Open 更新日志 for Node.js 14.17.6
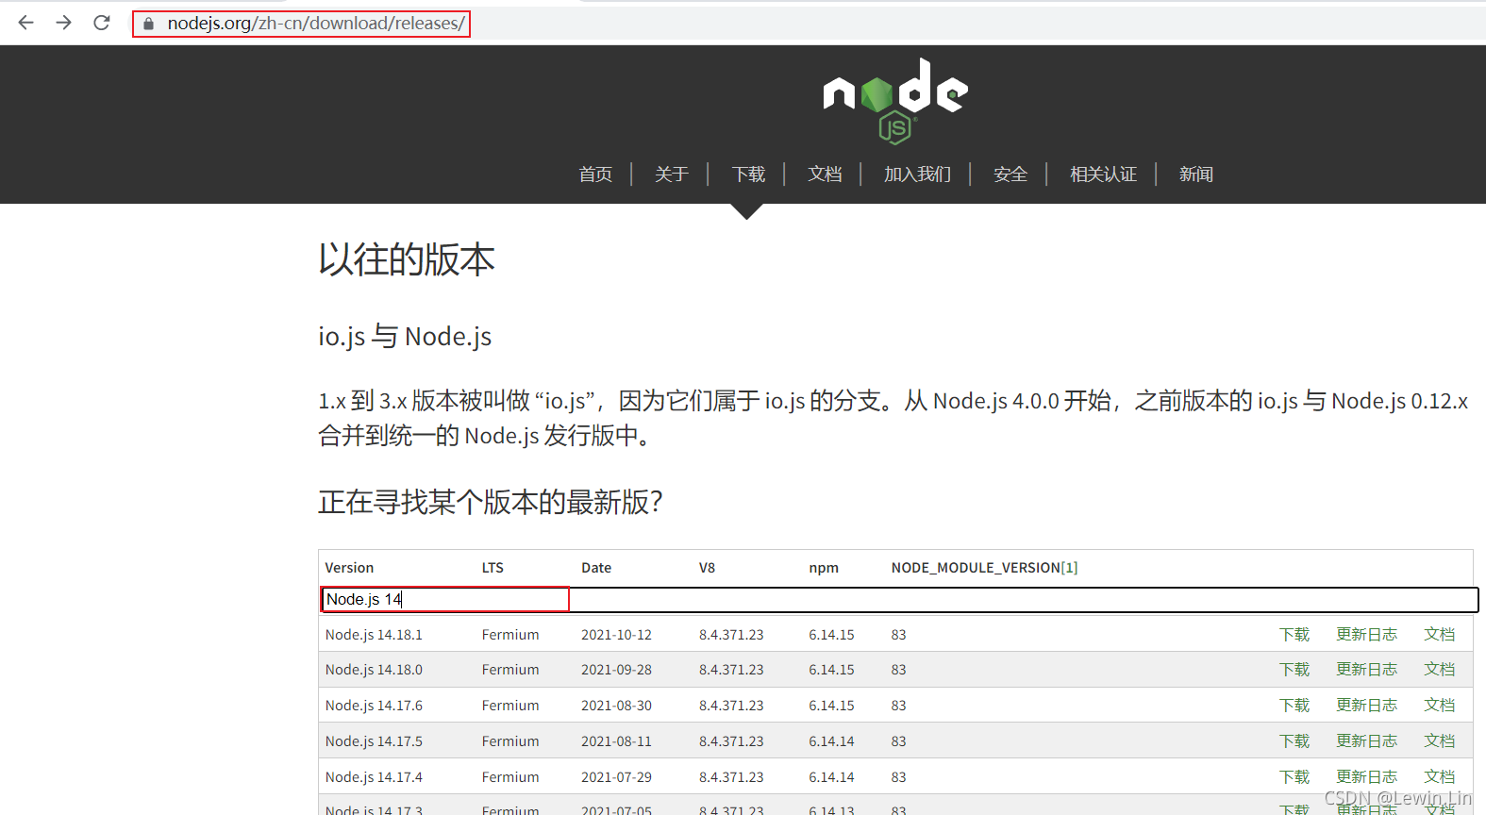Screen dimensions: 1486x815 (x=1366, y=706)
